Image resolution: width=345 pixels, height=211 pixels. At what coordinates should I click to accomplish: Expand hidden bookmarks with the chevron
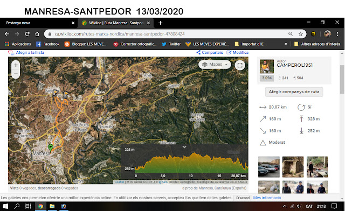[x=286, y=44]
